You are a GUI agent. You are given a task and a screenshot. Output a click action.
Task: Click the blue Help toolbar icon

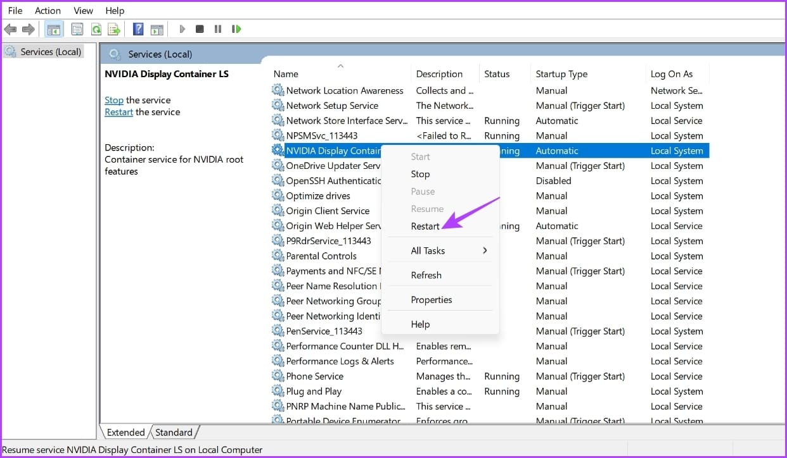[x=138, y=29]
